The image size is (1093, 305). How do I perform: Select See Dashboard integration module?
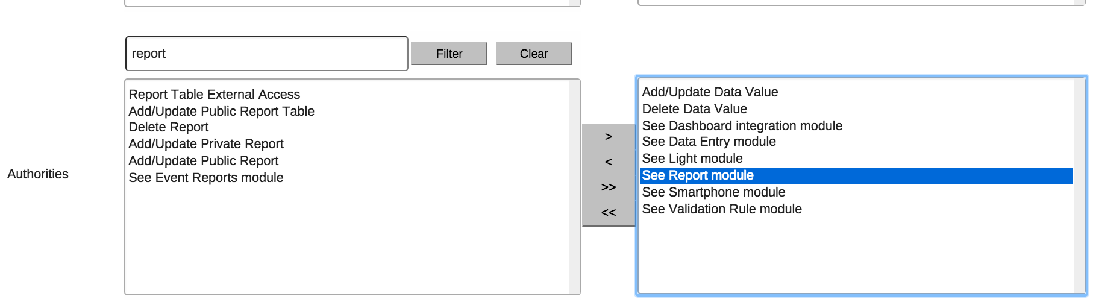(x=742, y=126)
